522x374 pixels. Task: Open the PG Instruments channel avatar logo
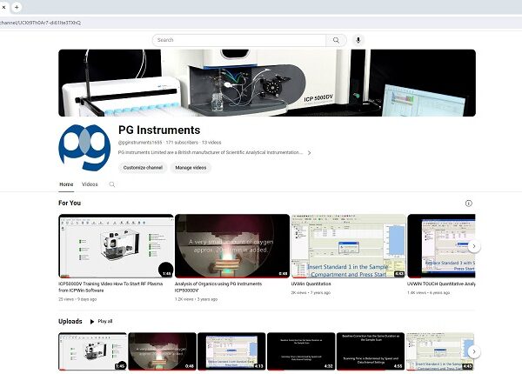84,148
